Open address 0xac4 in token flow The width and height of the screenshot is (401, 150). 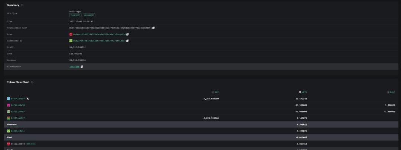tap(18, 99)
